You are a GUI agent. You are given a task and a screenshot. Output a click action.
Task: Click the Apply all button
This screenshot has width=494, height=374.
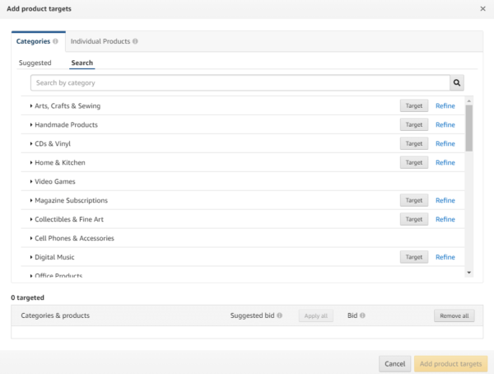(316, 316)
